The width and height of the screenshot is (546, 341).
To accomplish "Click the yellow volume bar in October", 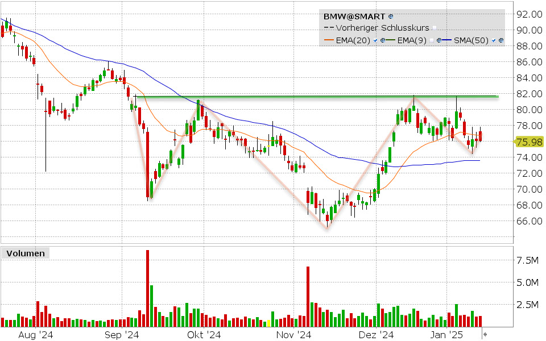I will tap(268, 323).
